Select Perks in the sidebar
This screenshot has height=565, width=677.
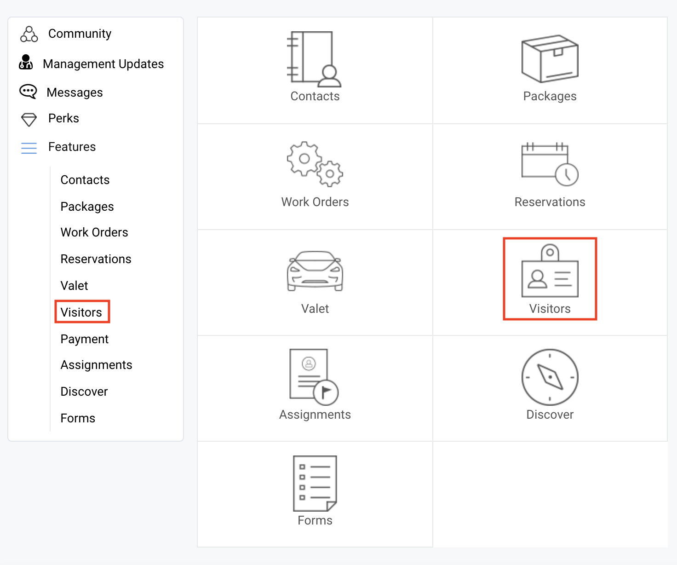(x=63, y=118)
